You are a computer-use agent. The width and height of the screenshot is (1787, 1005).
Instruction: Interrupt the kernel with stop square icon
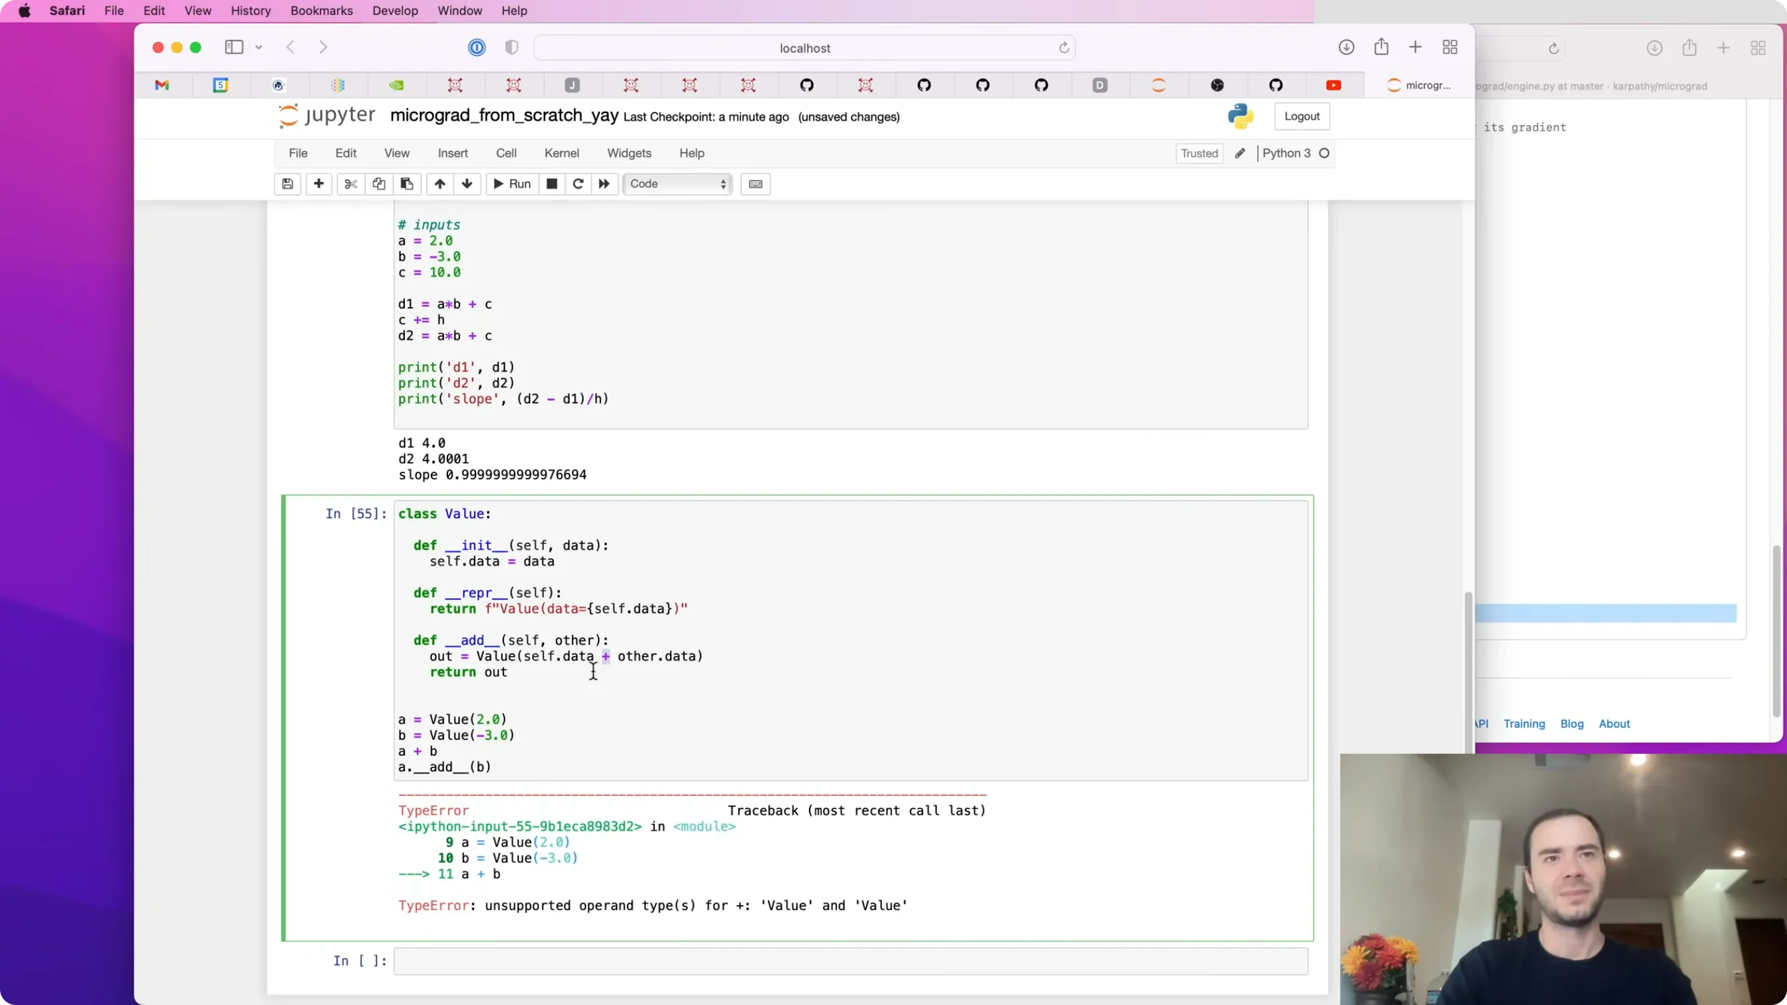click(x=552, y=184)
